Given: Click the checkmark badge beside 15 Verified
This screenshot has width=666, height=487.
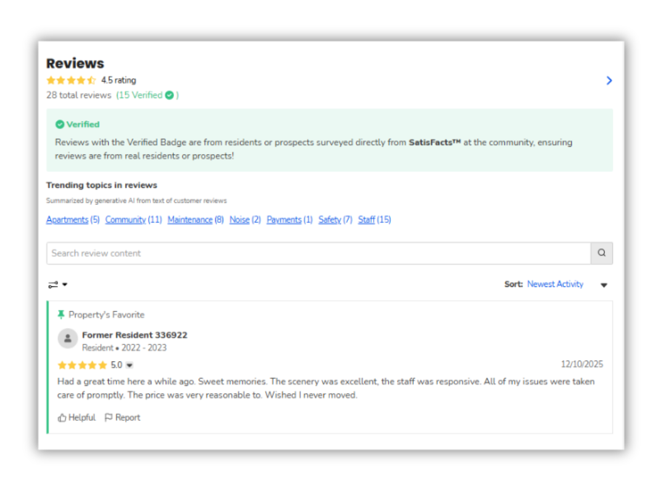Looking at the screenshot, I should (x=169, y=95).
